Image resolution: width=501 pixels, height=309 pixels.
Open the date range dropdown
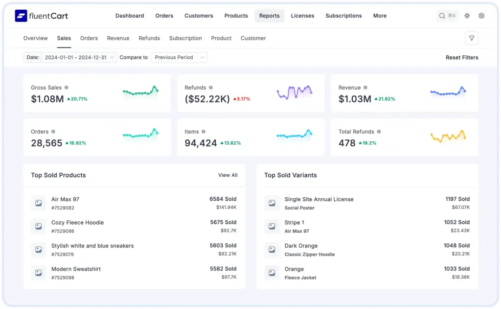pyautogui.click(x=76, y=57)
